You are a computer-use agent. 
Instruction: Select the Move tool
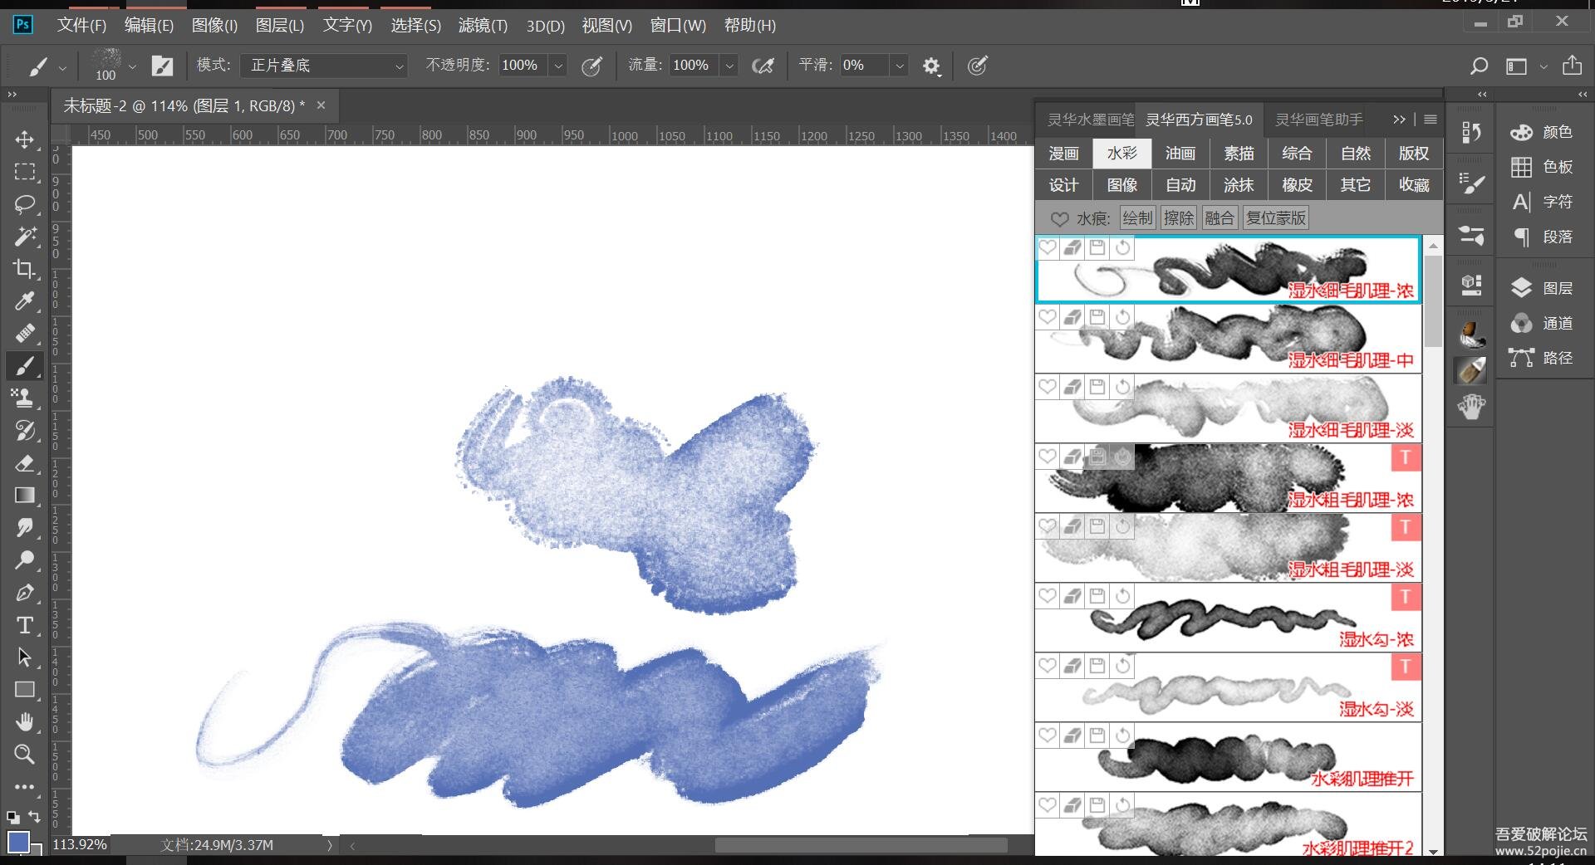point(25,139)
